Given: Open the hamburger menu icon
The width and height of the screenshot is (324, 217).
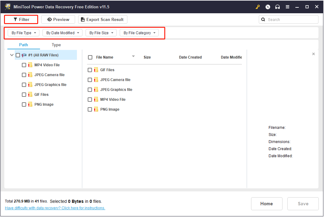Looking at the screenshot, I should point(287,7).
